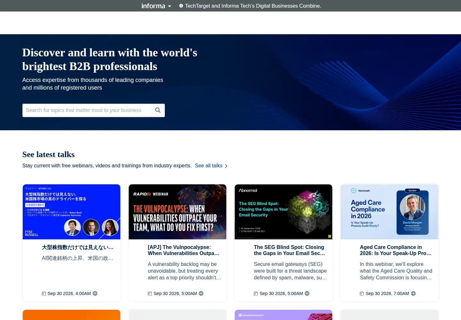
Task: Click the search magnifier icon button
Action: click(x=158, y=110)
